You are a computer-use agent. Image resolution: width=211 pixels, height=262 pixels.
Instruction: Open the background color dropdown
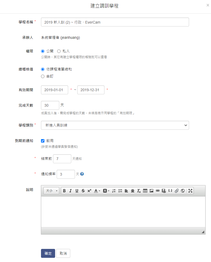(x=106, y=191)
